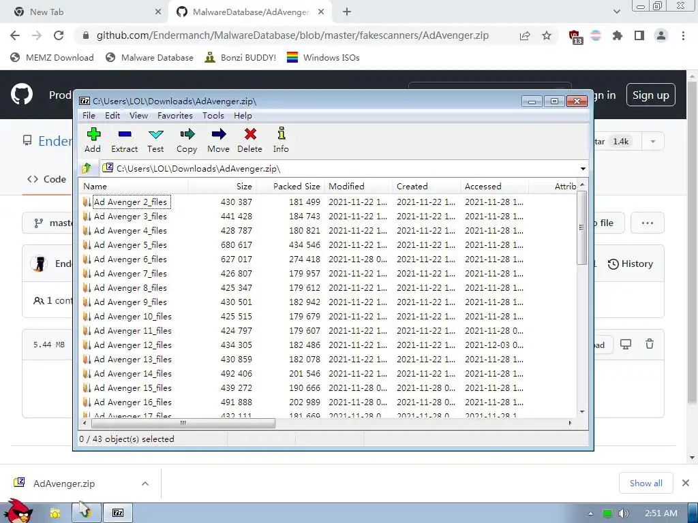Screen dimensions: 698x523
Task: Close the downloads bar
Action: (686, 483)
